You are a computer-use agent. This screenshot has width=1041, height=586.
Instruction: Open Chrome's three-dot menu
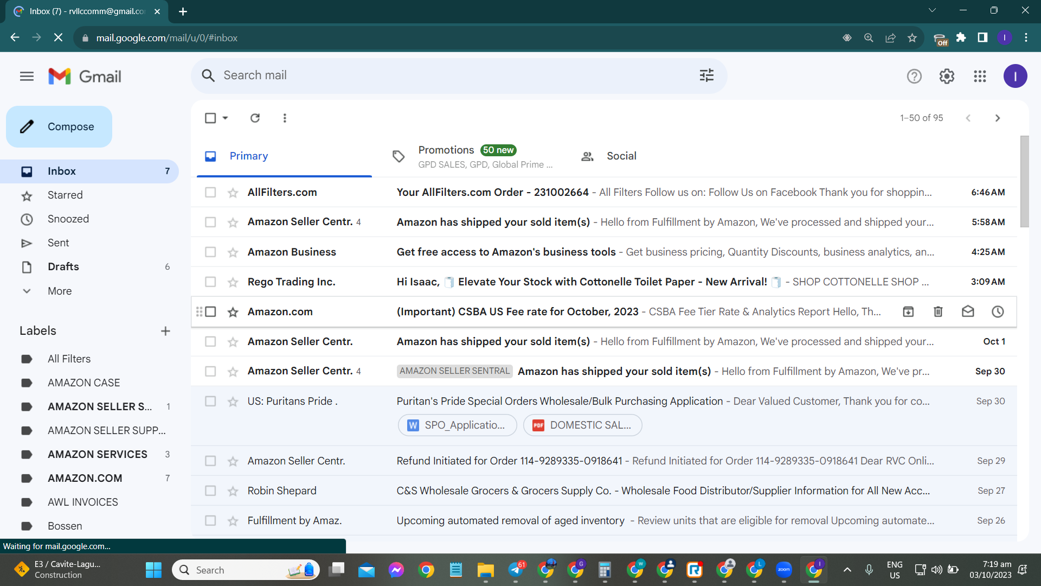pos(1026,37)
